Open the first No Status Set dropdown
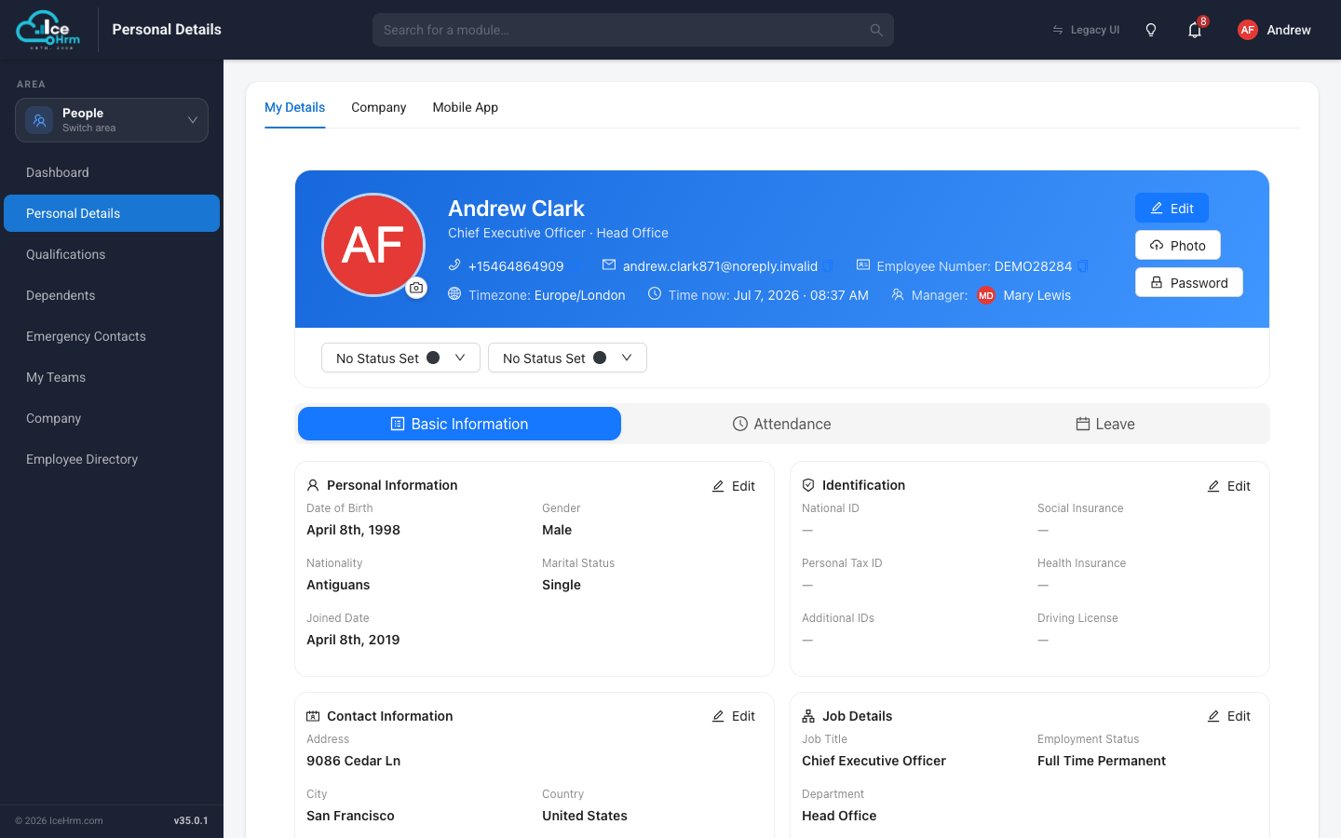This screenshot has height=838, width=1341. pos(400,358)
